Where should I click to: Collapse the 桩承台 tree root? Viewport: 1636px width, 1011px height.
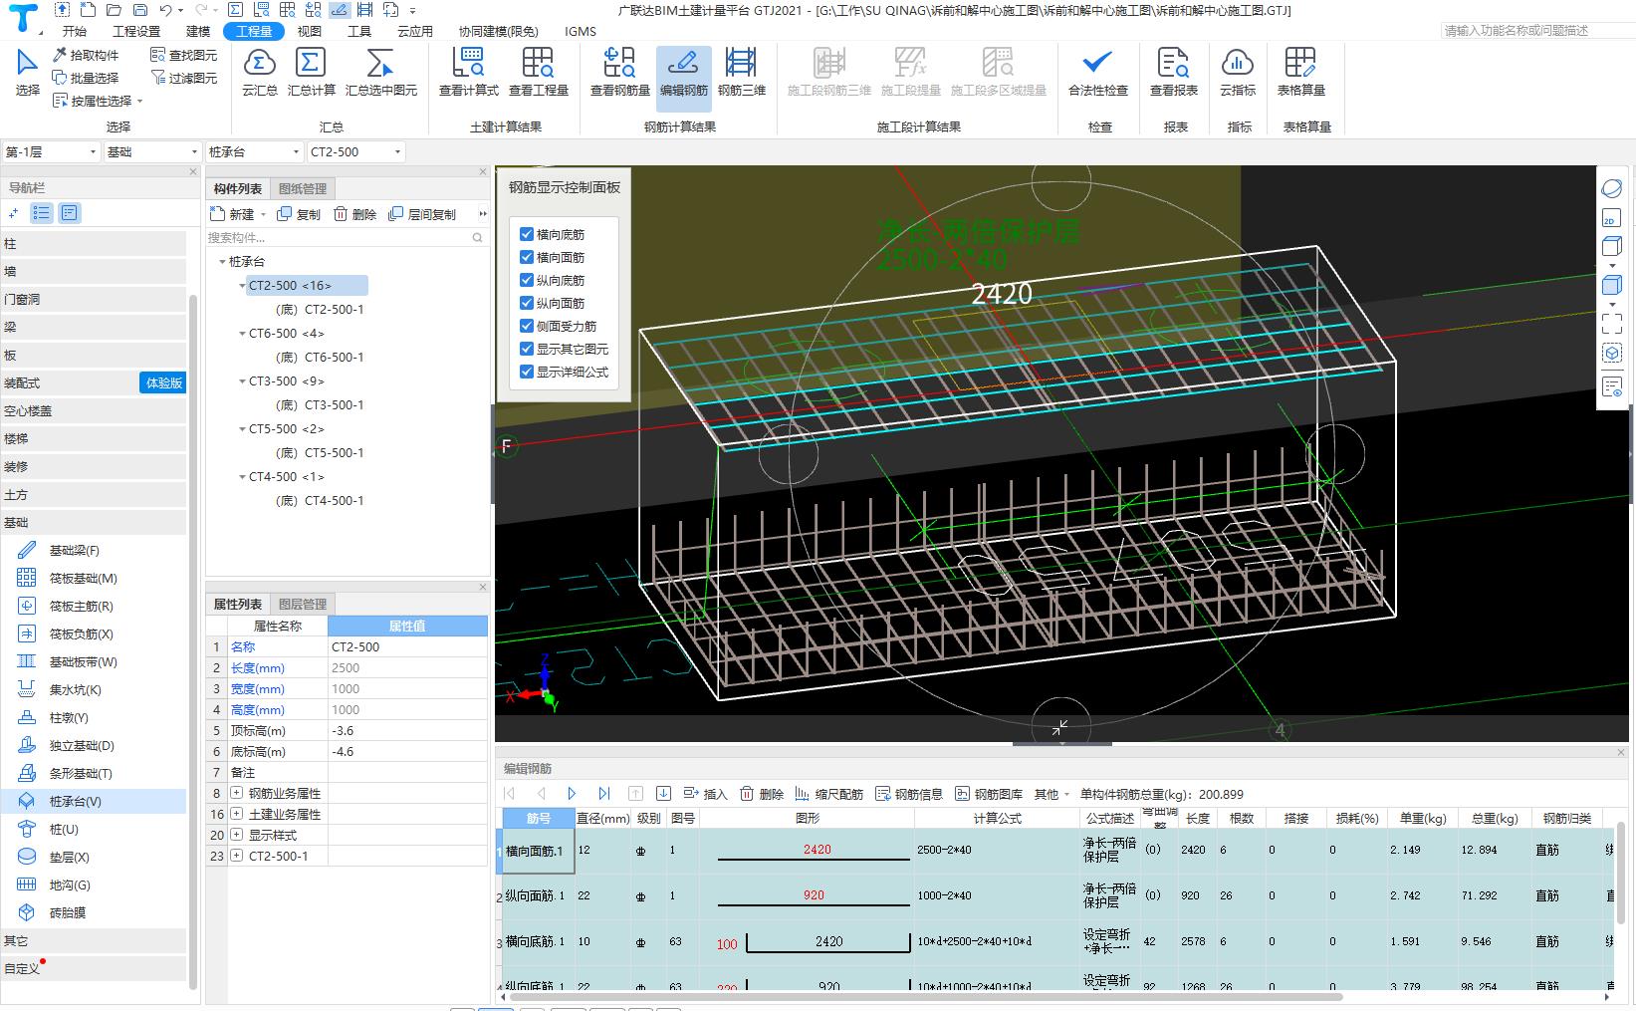[222, 262]
